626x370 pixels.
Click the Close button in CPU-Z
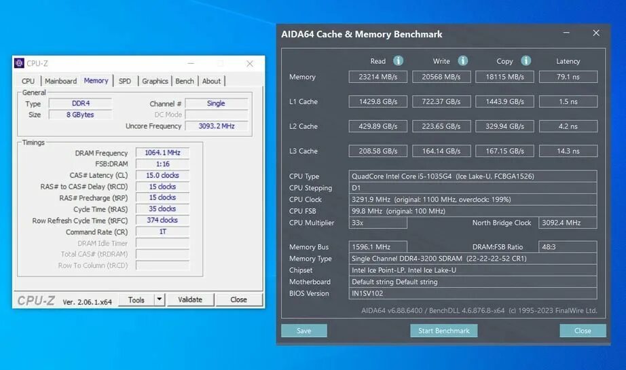coord(239,300)
